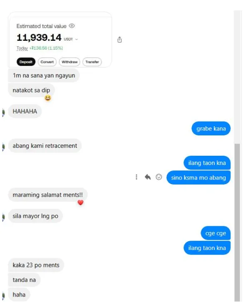Click the 'grabe kana' sent message

(211, 128)
